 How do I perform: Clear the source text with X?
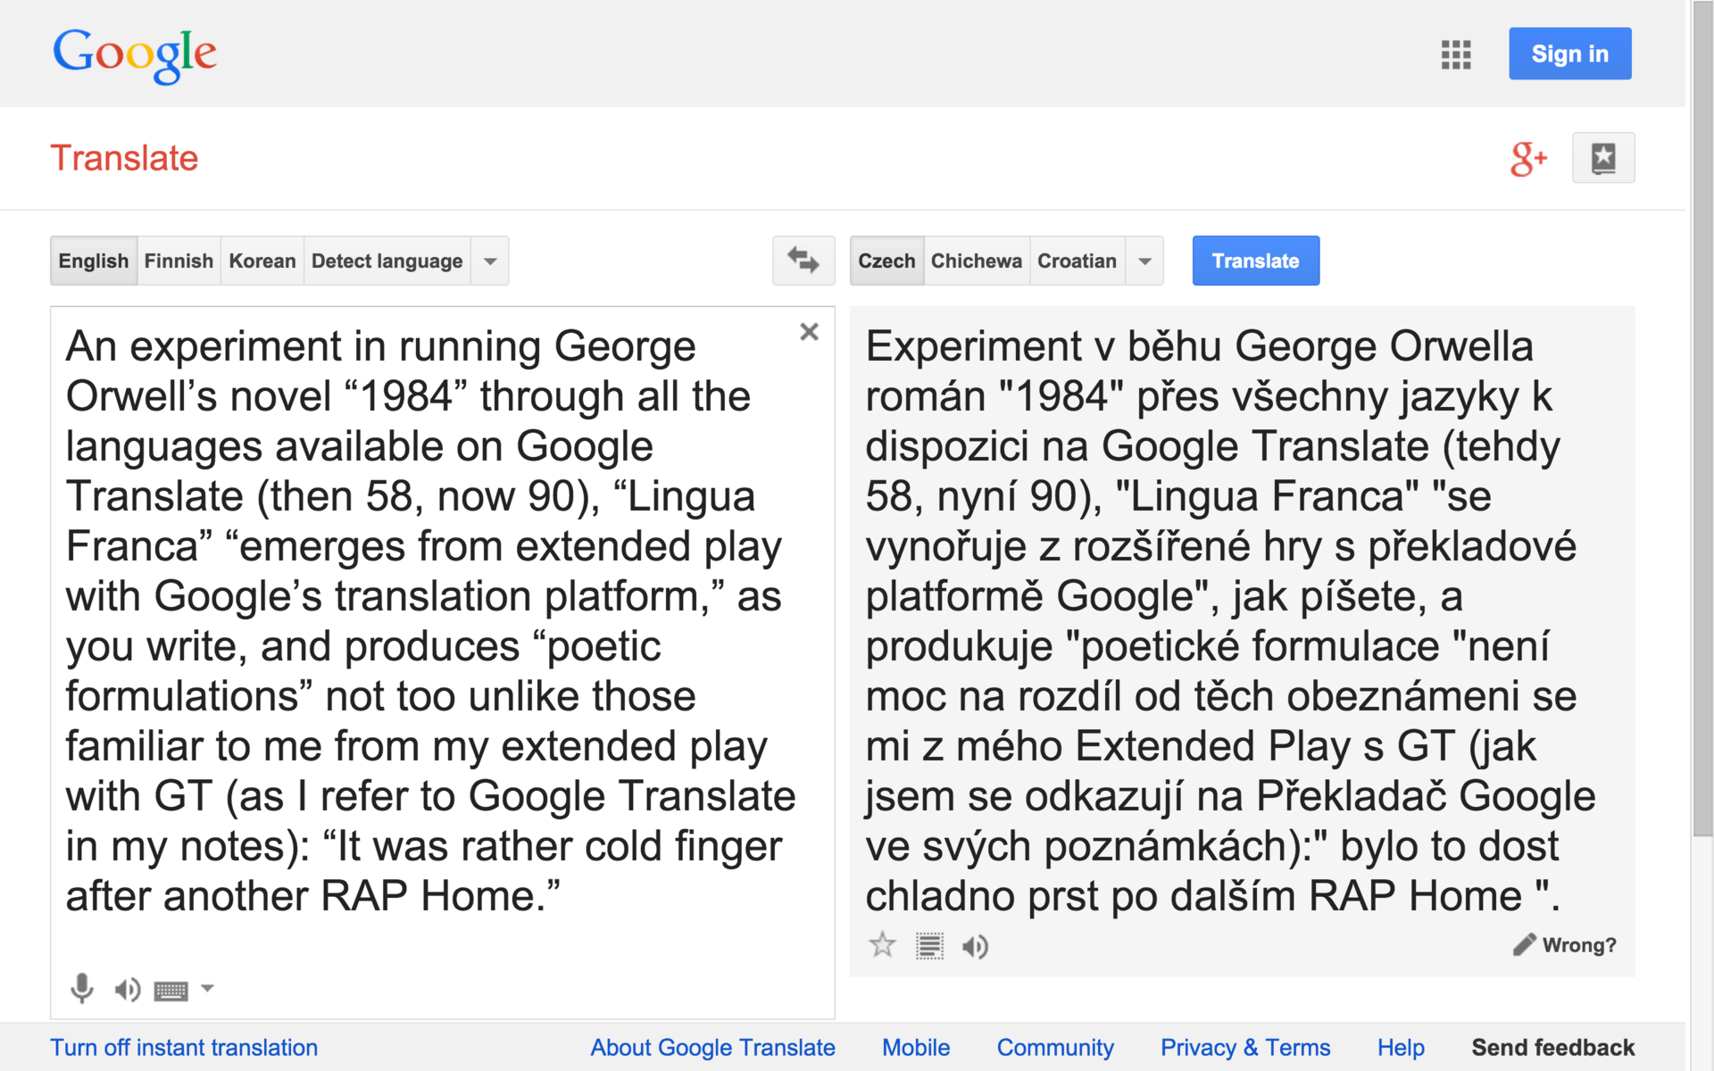click(809, 332)
